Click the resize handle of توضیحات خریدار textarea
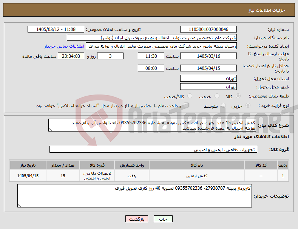 coord(19,206)
